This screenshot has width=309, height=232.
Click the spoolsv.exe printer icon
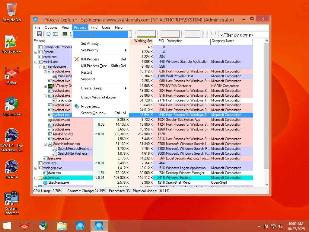[x=50, y=120]
